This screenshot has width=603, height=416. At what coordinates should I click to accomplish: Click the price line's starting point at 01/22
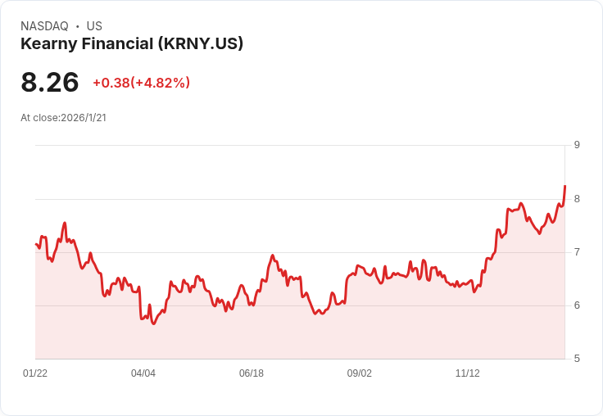(36, 244)
